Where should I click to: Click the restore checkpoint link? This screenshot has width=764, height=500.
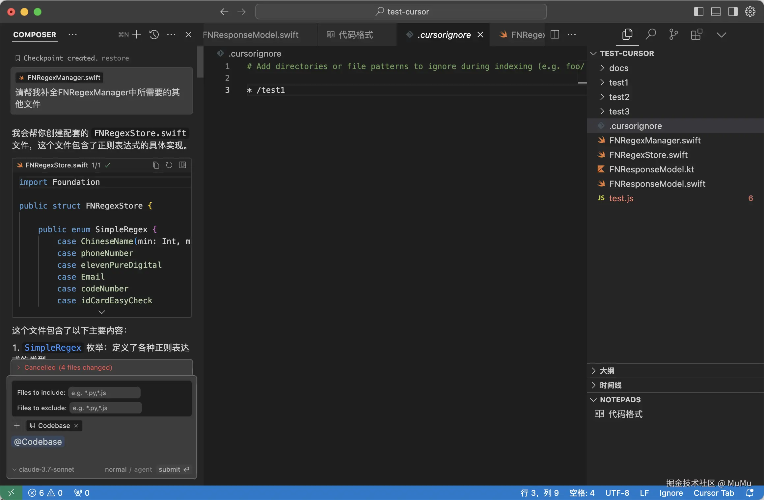[115, 58]
